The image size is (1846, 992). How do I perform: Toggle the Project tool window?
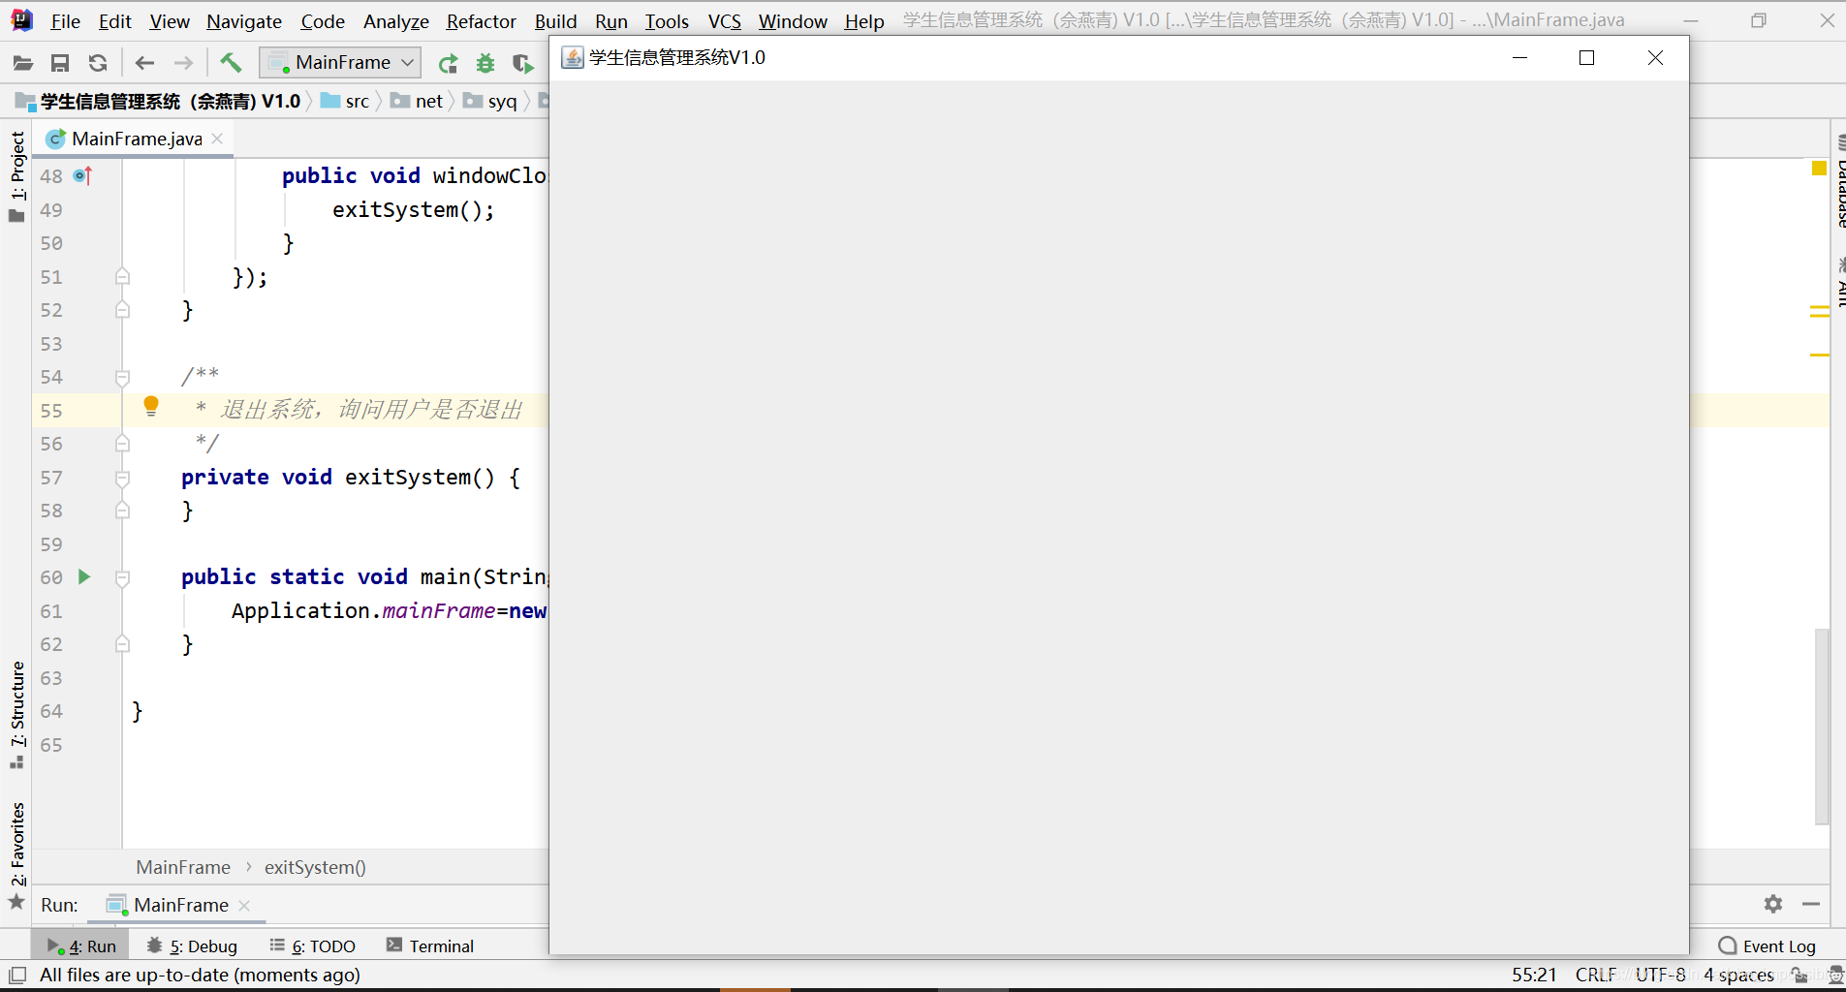click(x=16, y=176)
